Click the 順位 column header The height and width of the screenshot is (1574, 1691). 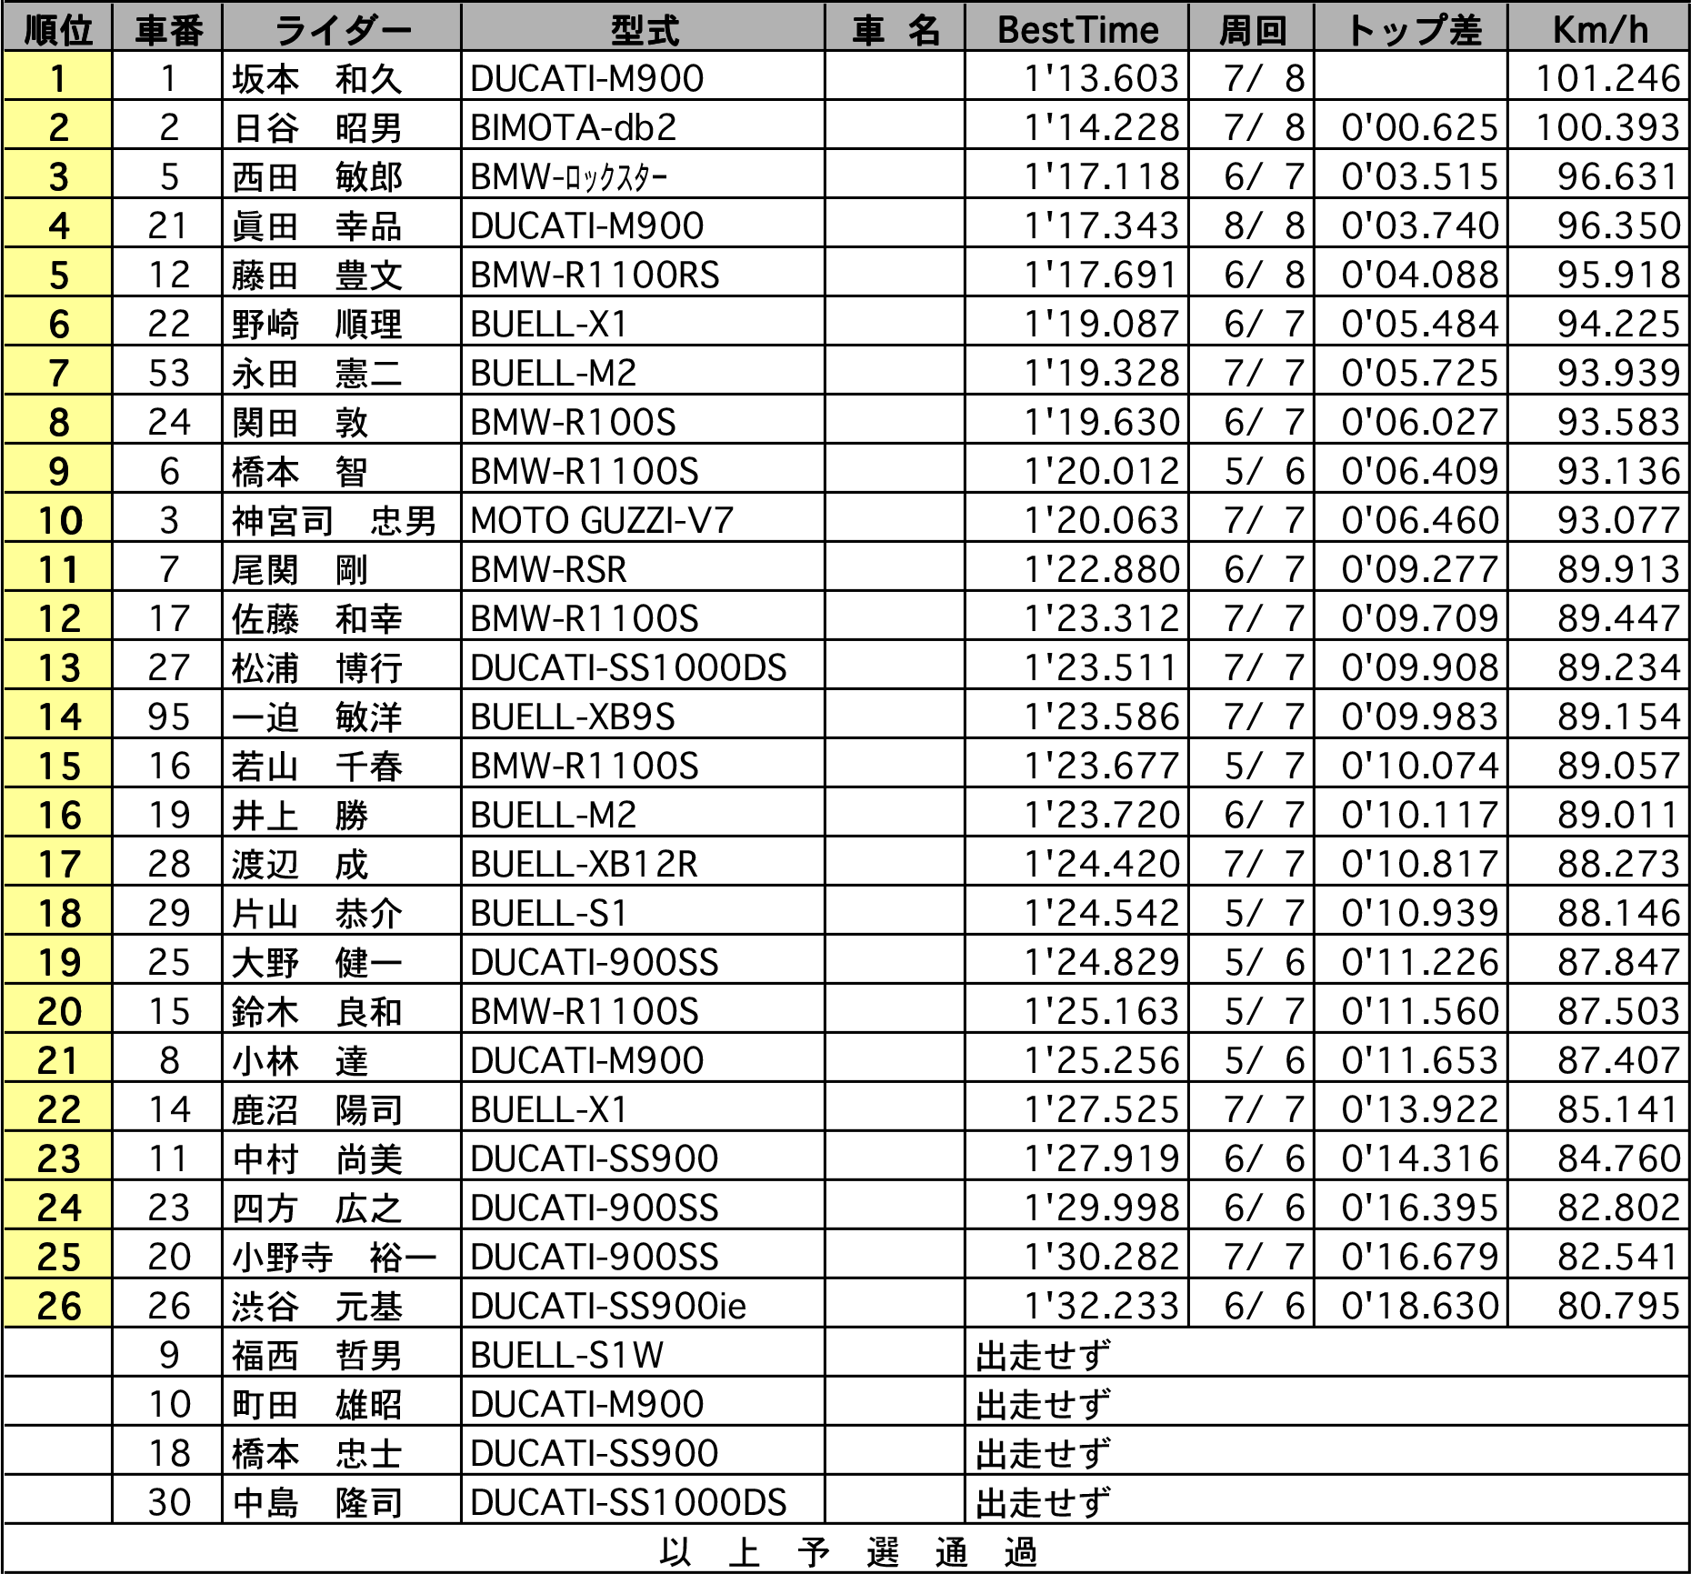[x=58, y=29]
